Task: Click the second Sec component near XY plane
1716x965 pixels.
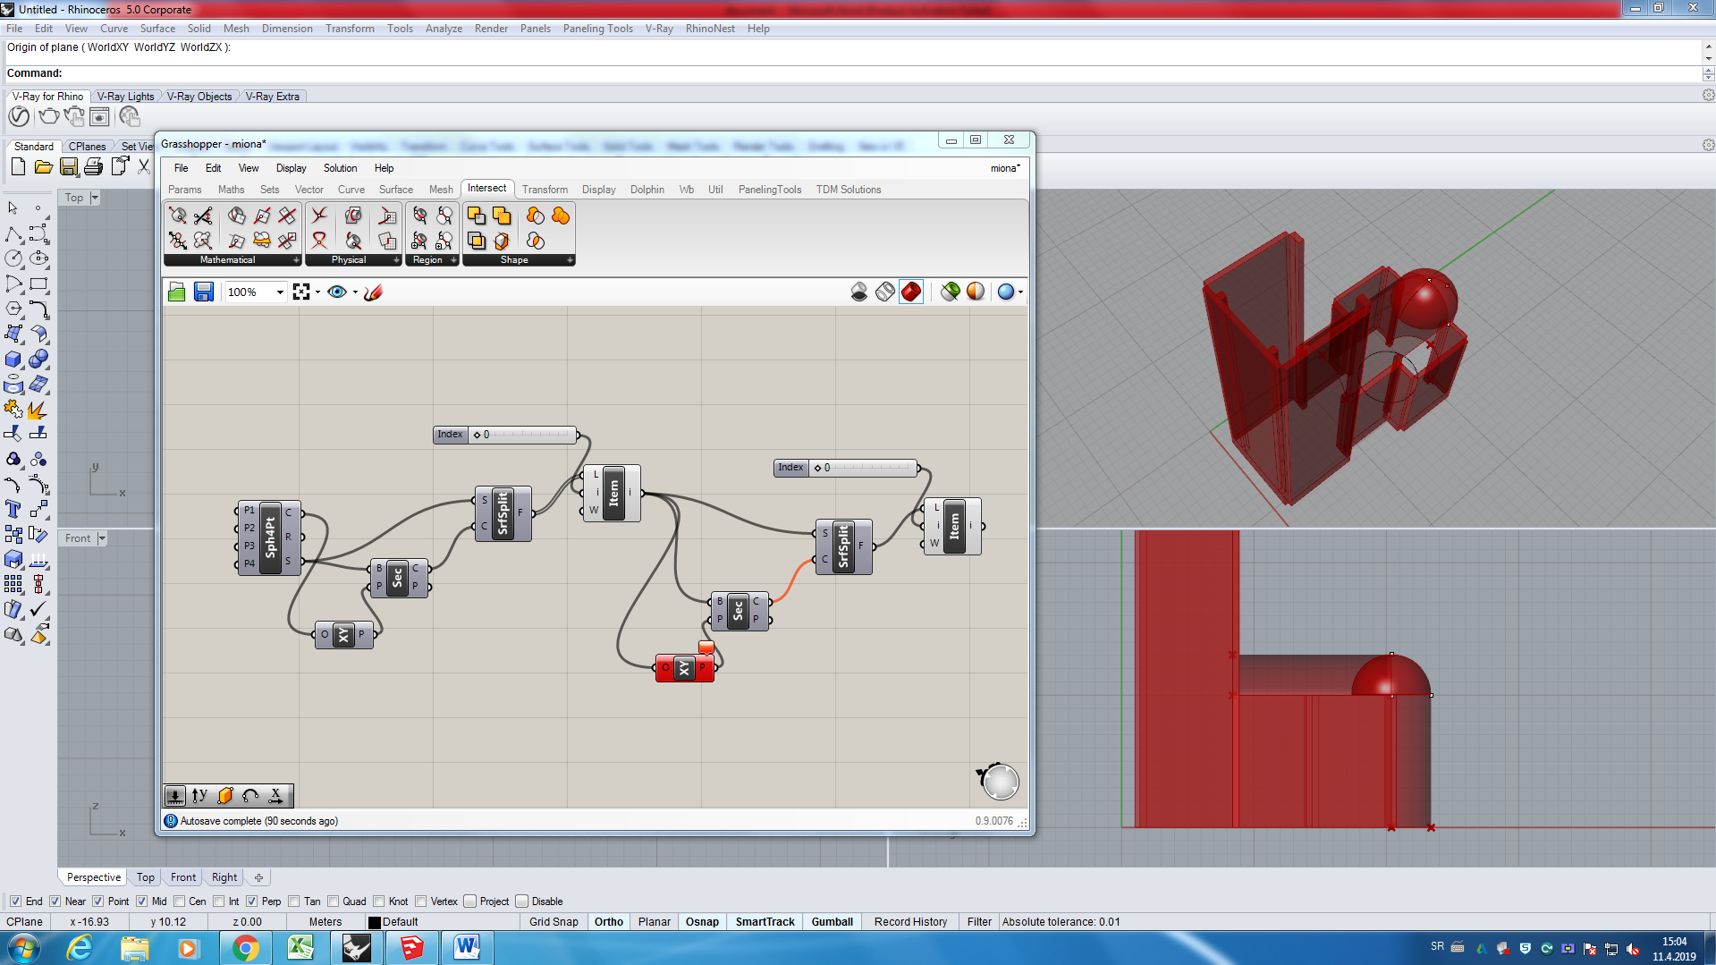Action: pyautogui.click(x=738, y=611)
